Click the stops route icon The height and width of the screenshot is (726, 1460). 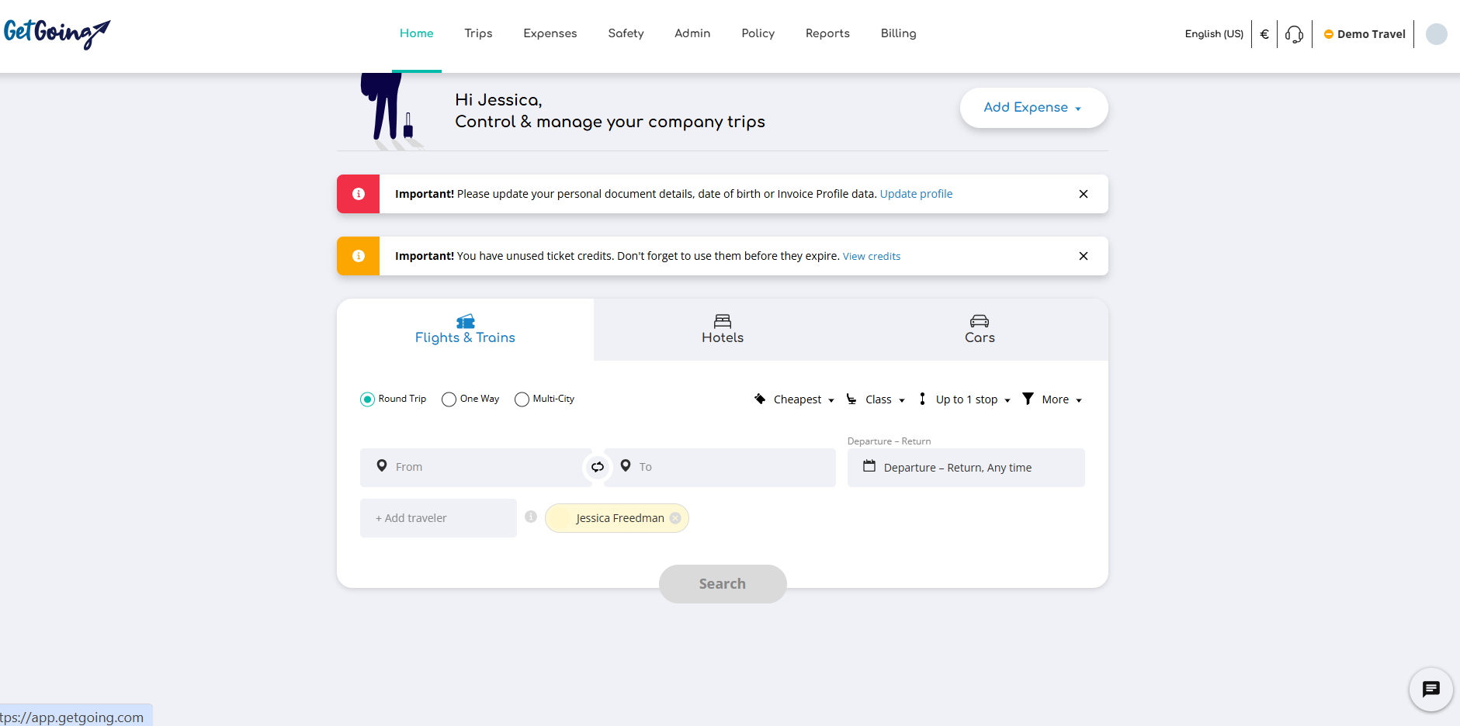pyautogui.click(x=922, y=399)
